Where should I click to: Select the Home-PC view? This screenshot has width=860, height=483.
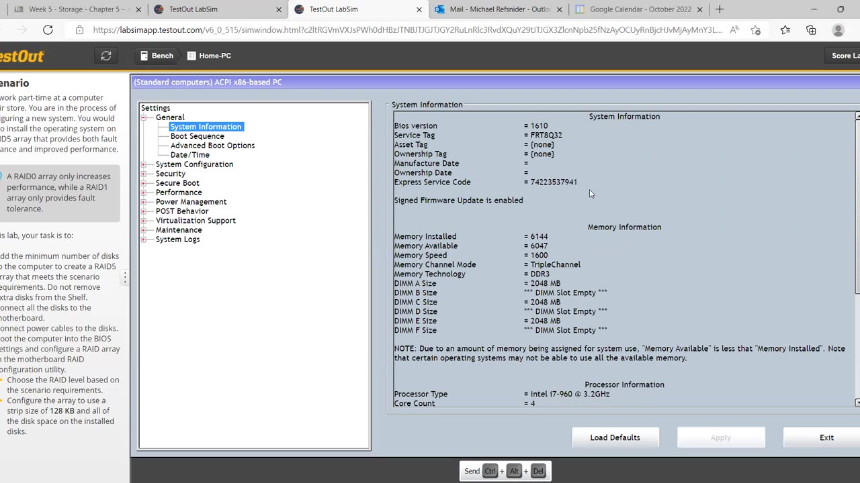pyautogui.click(x=209, y=56)
